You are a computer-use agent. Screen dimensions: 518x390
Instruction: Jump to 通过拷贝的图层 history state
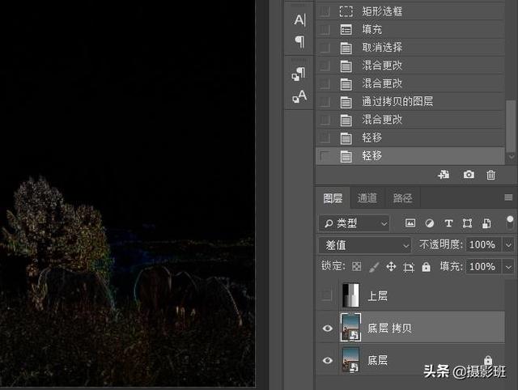coord(410,101)
